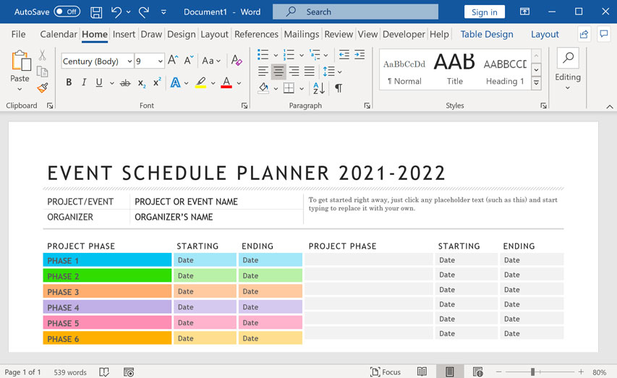
Task: Open the References ribbon tab
Action: (256, 34)
